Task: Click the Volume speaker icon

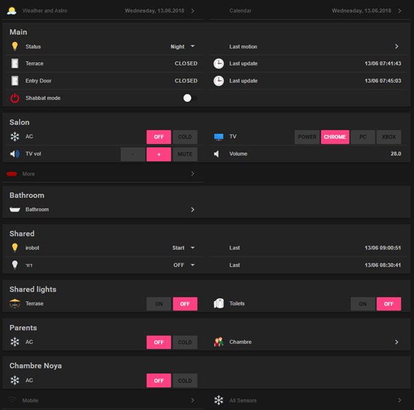Action: coord(217,154)
